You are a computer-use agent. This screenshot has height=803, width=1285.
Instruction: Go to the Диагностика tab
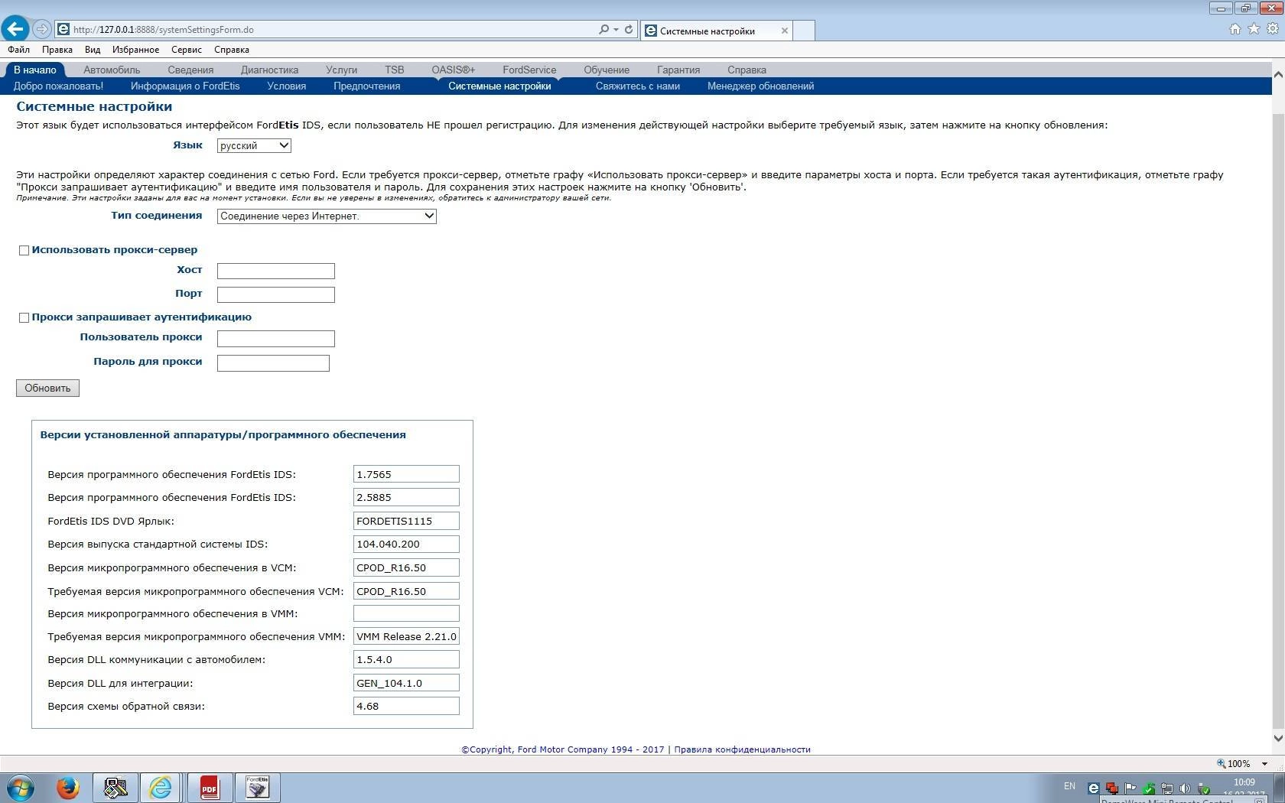[x=269, y=70]
